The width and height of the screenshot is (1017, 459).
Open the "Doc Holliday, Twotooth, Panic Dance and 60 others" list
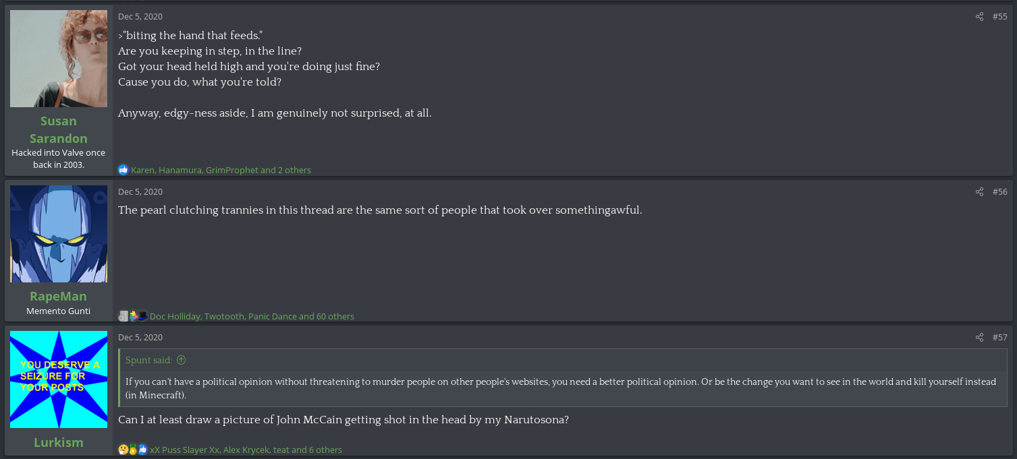click(252, 317)
